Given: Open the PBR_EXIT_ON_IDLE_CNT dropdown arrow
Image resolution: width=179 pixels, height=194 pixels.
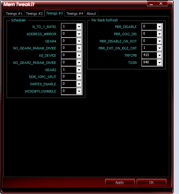Looking at the screenshot, I should coord(159,48).
